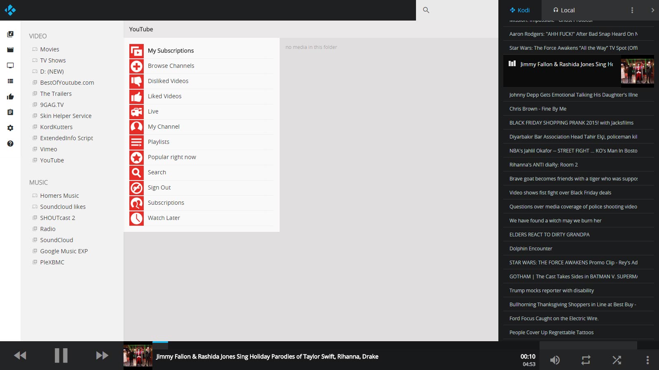Toggle repeat mode
The image size is (659, 370).
pyautogui.click(x=586, y=360)
